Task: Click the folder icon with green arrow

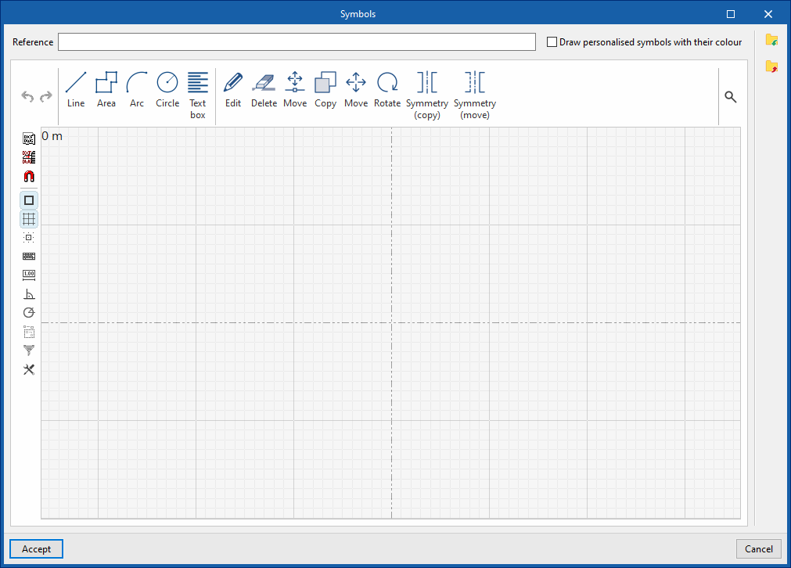Action: point(771,40)
